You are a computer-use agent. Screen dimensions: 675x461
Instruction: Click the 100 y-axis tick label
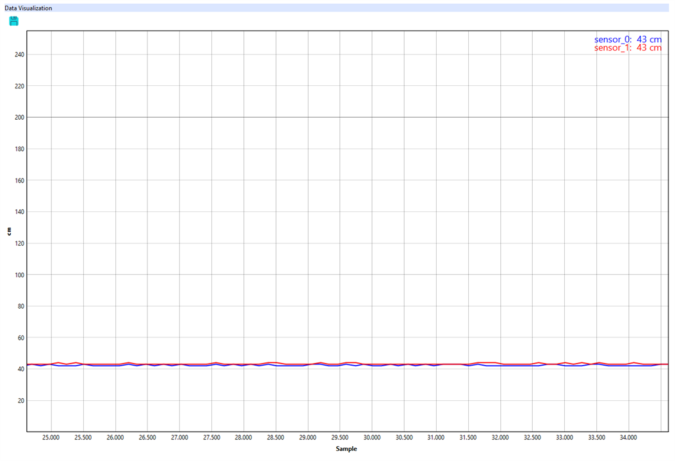19,275
